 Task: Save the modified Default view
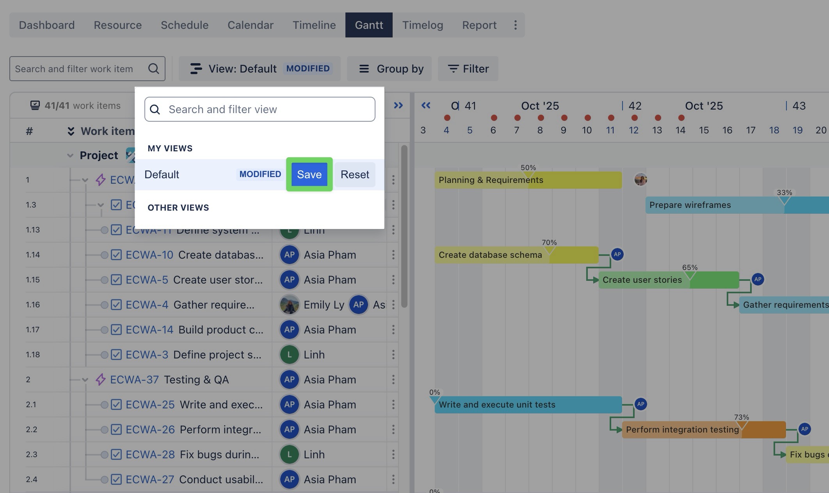309,174
